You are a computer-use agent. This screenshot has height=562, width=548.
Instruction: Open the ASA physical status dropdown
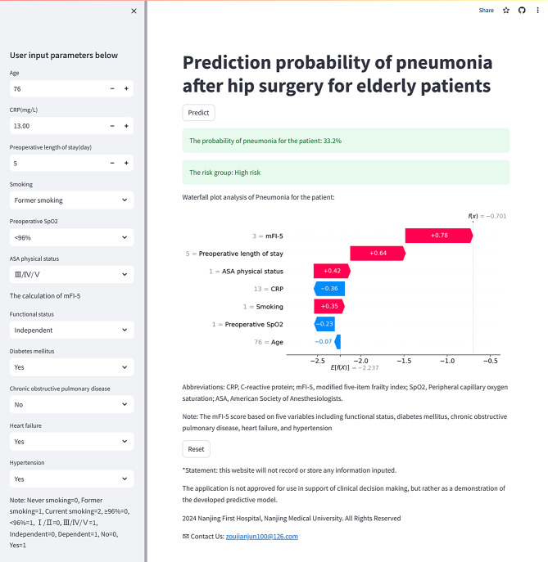[x=72, y=275]
